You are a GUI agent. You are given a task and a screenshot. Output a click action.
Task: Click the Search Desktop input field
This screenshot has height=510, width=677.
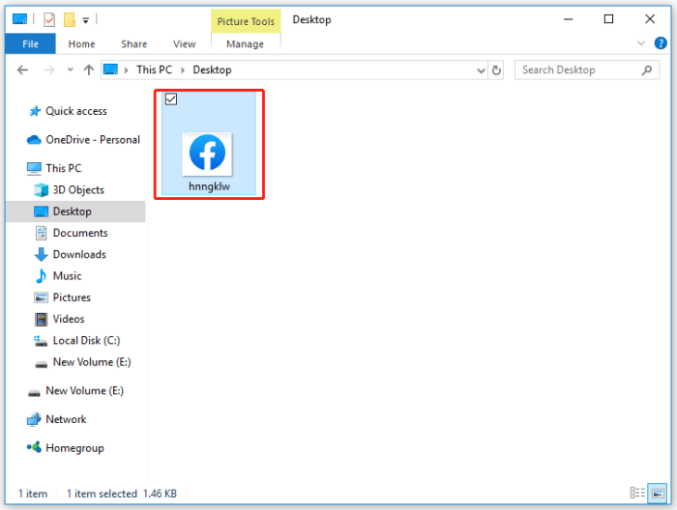[x=578, y=70]
